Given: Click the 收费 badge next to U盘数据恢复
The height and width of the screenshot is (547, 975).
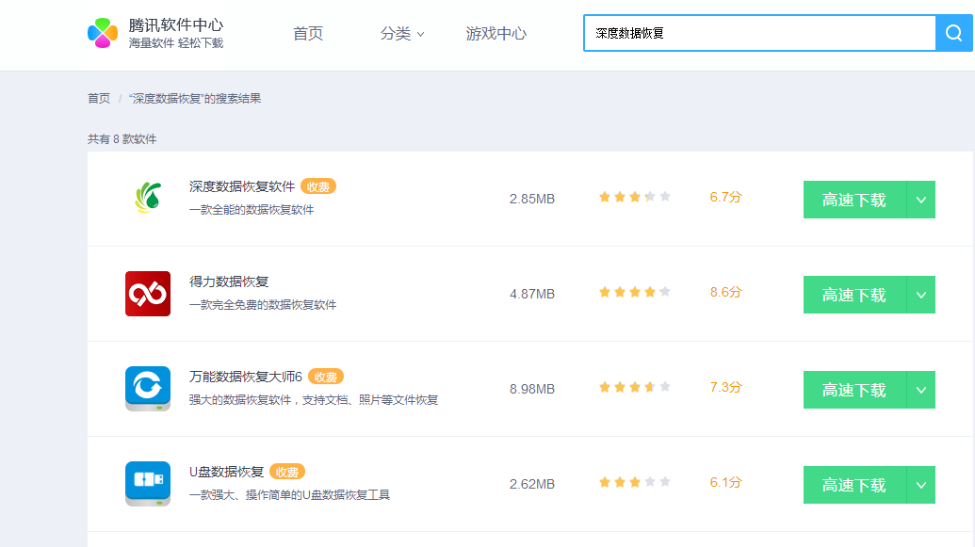Looking at the screenshot, I should (287, 472).
